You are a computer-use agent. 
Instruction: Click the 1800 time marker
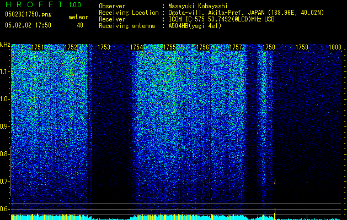point(335,47)
